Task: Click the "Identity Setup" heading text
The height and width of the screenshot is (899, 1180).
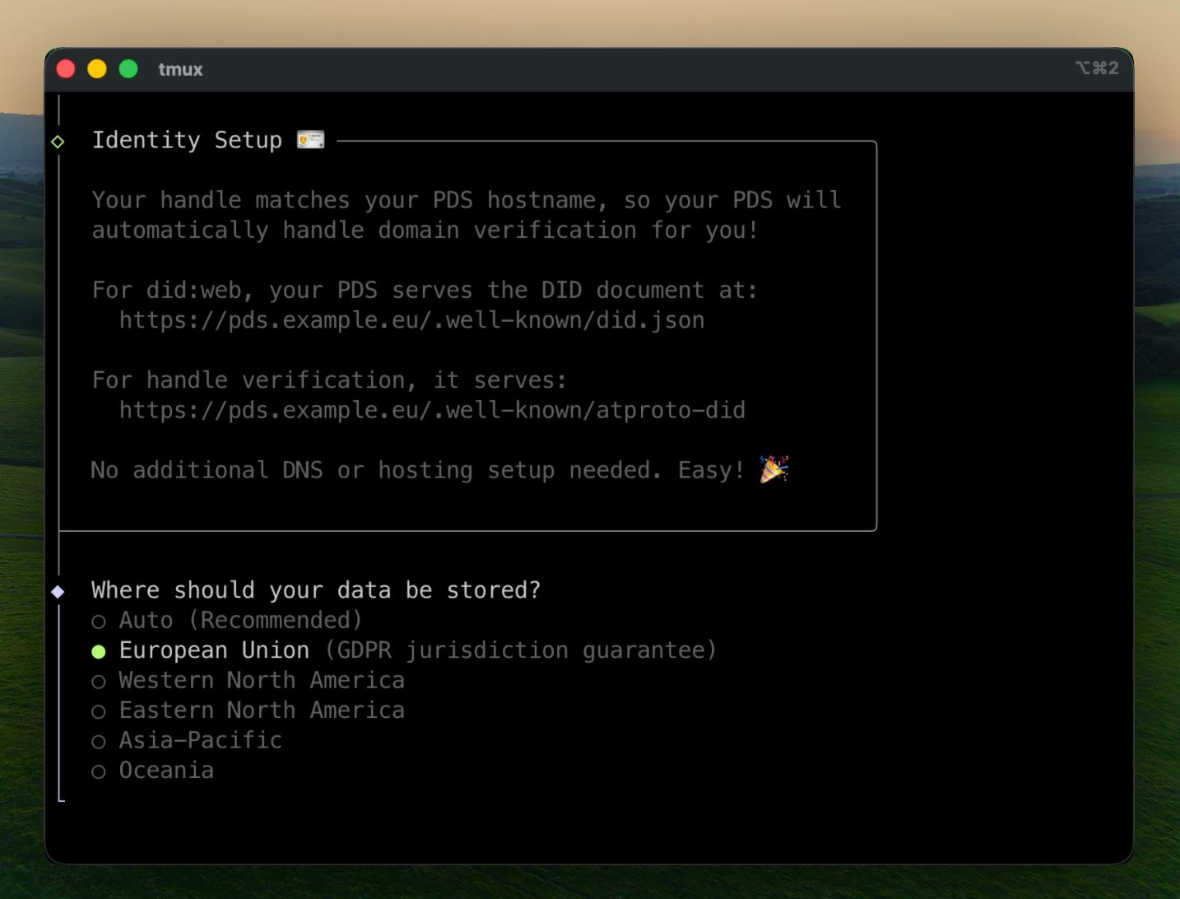Action: (x=187, y=140)
